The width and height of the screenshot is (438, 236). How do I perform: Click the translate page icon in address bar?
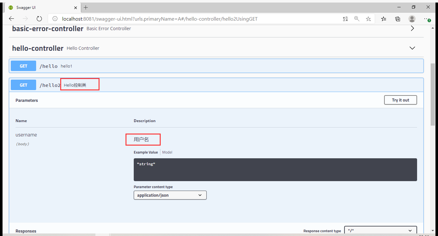coord(345,19)
